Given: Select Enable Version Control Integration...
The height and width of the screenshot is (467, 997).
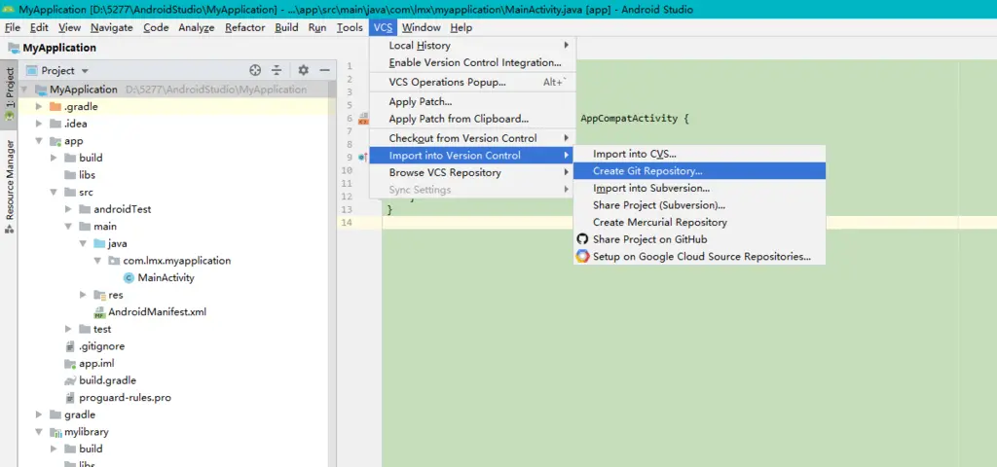Looking at the screenshot, I should coord(472,63).
